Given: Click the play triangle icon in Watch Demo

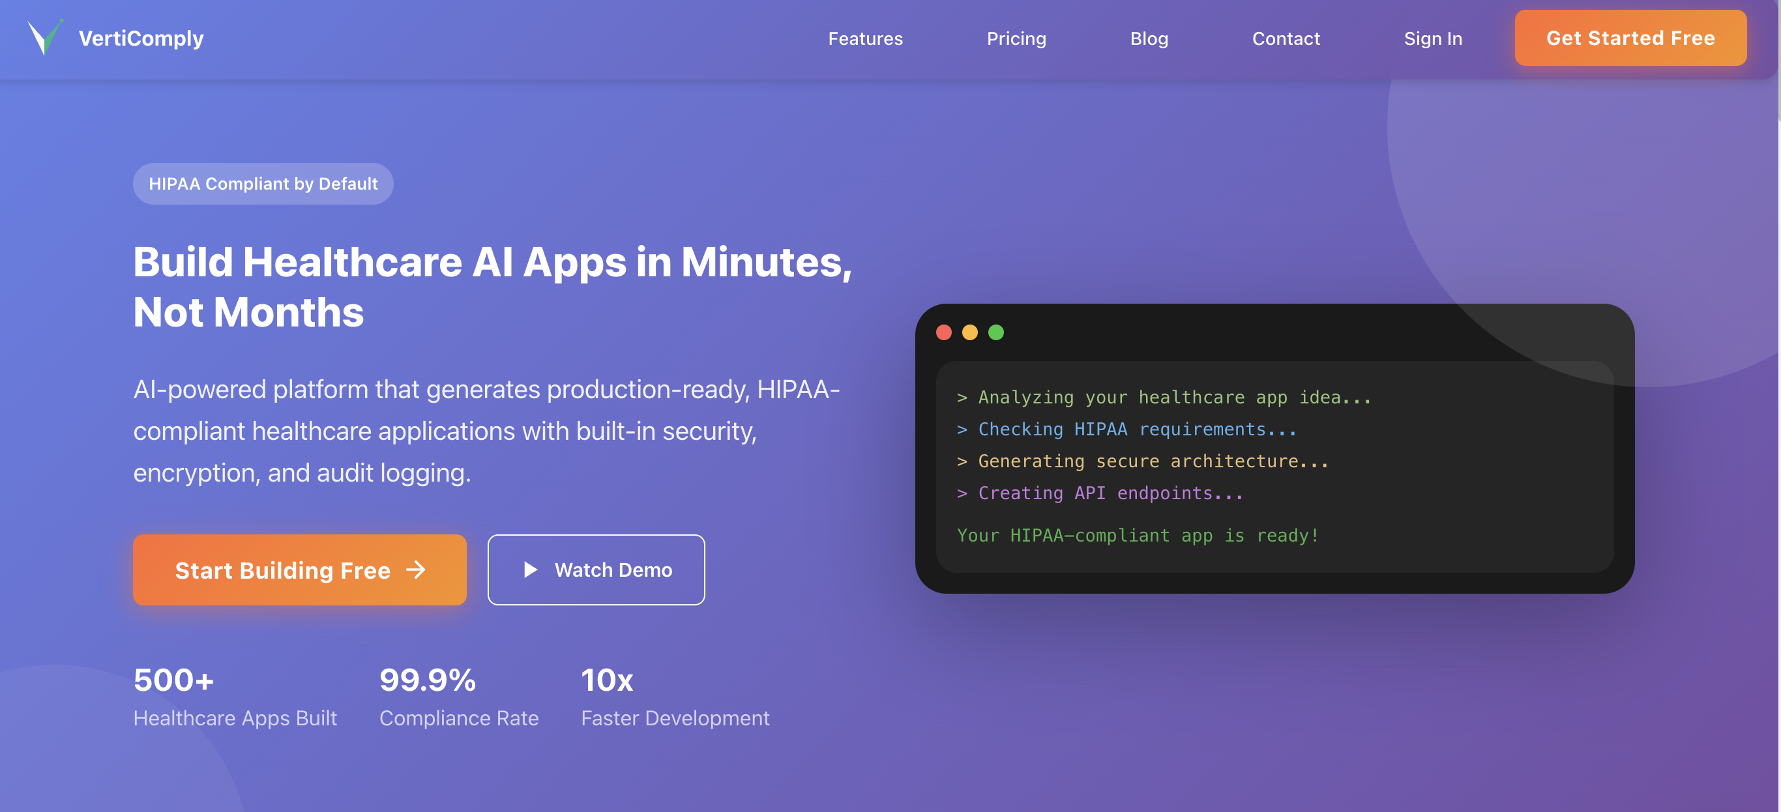Looking at the screenshot, I should click(530, 570).
